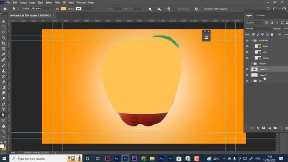Select the Healing Brush tool
Screen dimensions: 288x162
pos(3,60)
